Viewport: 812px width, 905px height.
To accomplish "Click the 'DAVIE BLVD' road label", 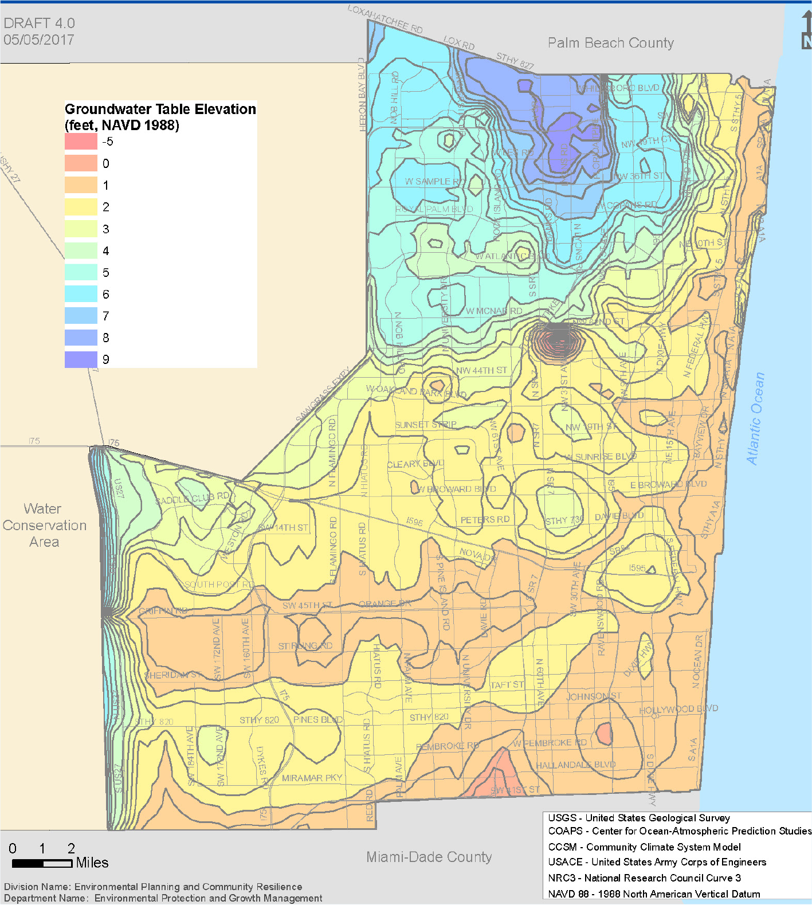I will [619, 516].
